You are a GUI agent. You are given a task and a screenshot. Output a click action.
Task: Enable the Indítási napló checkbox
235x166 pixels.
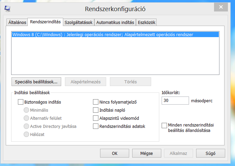point(96,110)
